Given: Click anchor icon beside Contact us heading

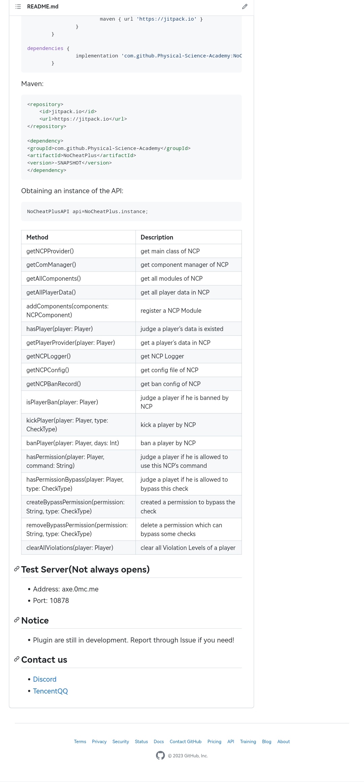Looking at the screenshot, I should pos(17,659).
